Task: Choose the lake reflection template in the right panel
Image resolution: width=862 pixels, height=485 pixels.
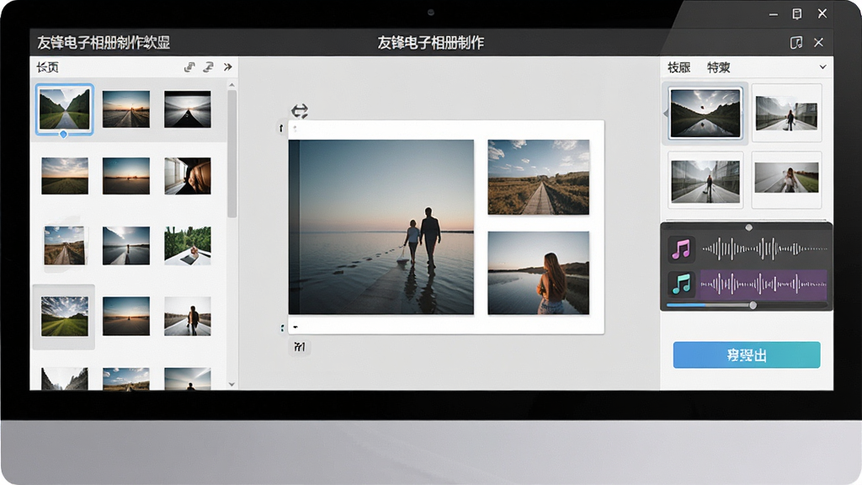Action: point(705,114)
